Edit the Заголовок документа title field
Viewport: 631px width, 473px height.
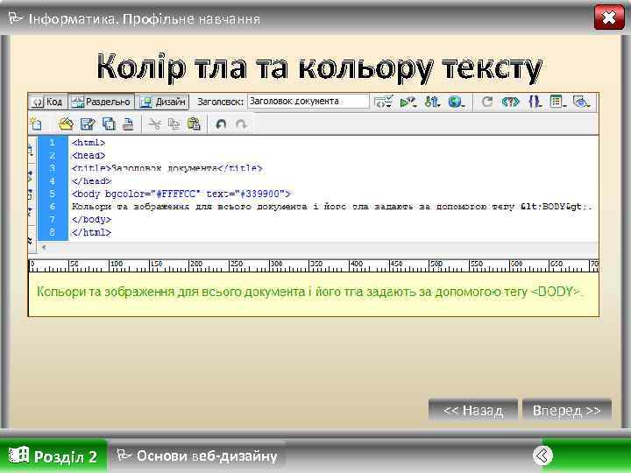coord(308,102)
